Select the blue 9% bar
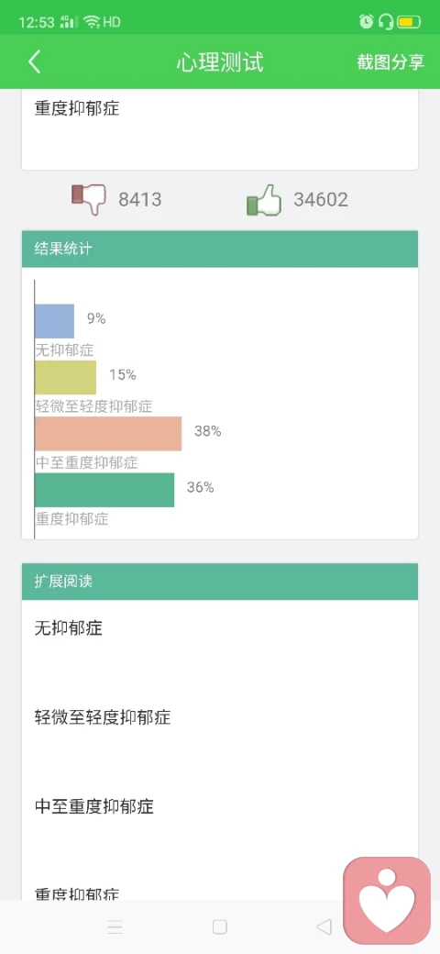Image resolution: width=440 pixels, height=954 pixels. (x=55, y=321)
